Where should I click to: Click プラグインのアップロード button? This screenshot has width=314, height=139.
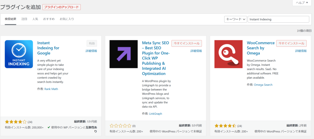[61, 7]
